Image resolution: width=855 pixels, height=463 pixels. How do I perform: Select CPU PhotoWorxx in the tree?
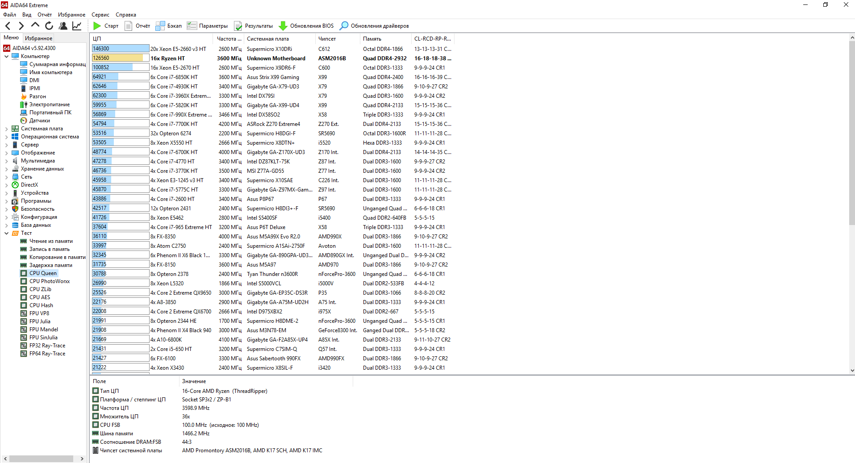click(x=50, y=281)
